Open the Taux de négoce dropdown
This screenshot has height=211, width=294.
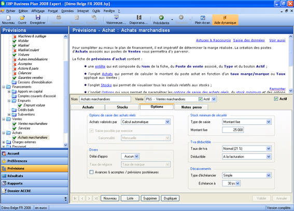(167, 164)
